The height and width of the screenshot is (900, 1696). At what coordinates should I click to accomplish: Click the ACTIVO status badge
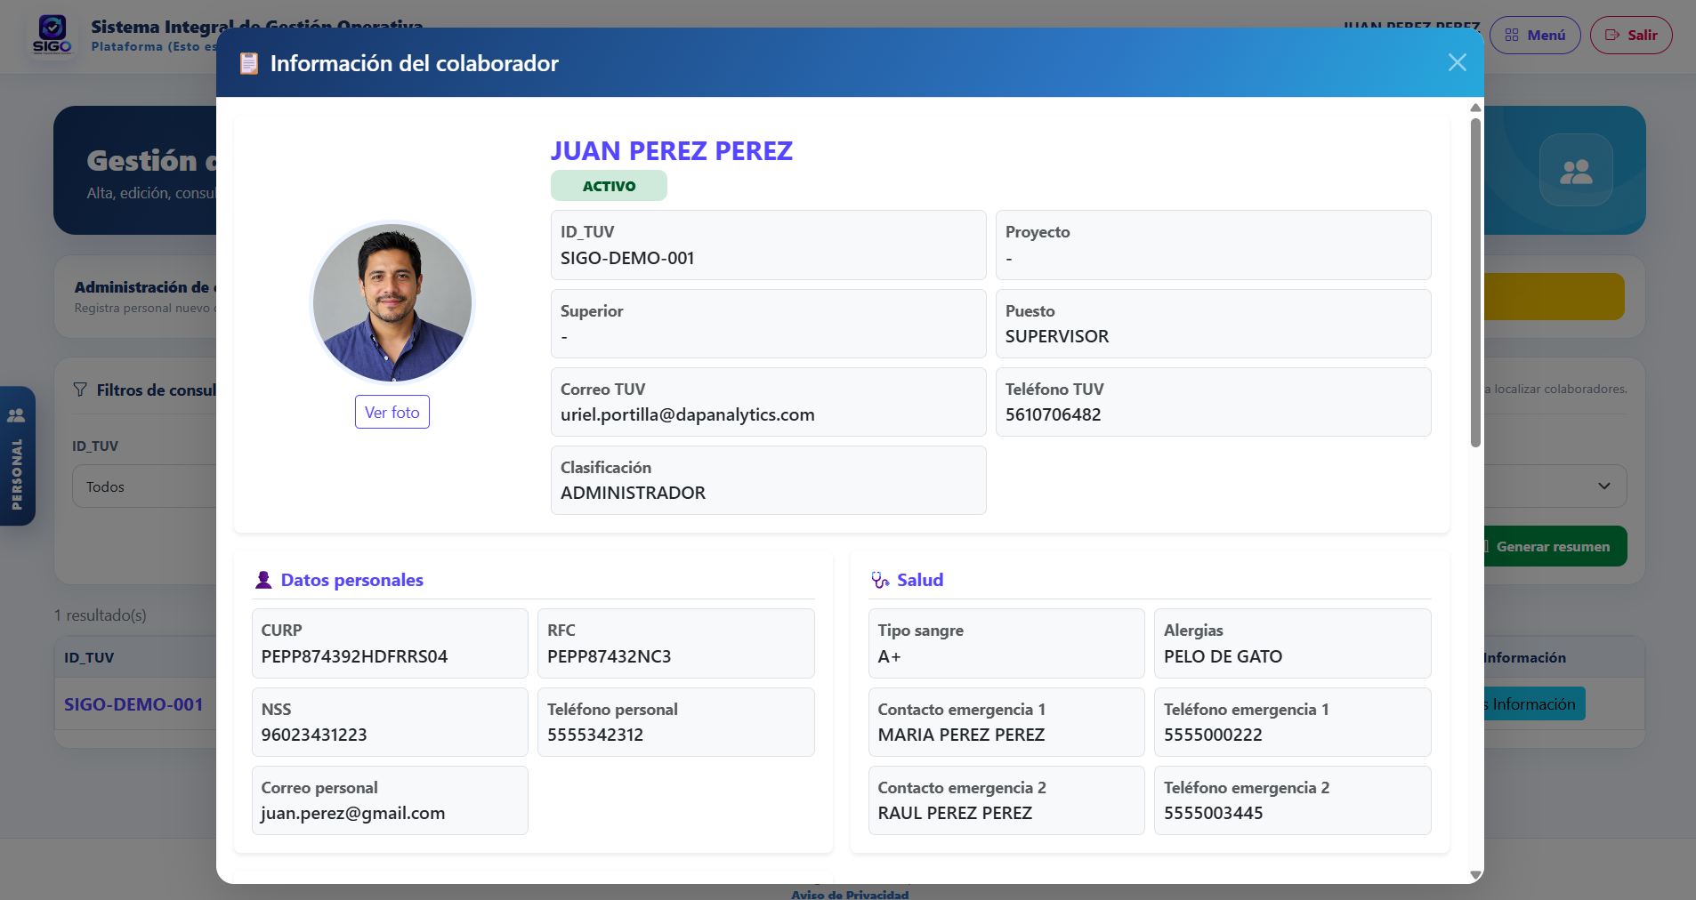point(609,186)
